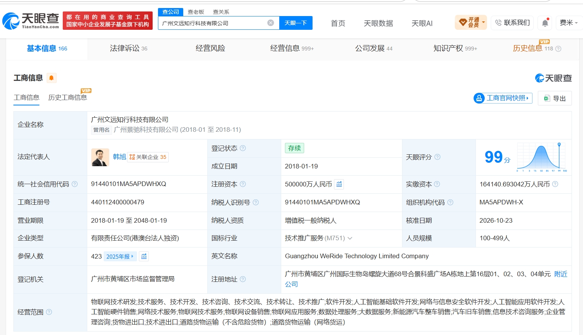The image size is (583, 335).
Task: Open the chart icon beside 500000万人民币
Action: click(x=339, y=184)
